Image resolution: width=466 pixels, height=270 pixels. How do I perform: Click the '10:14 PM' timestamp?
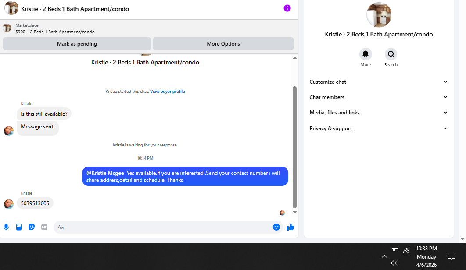click(x=145, y=158)
